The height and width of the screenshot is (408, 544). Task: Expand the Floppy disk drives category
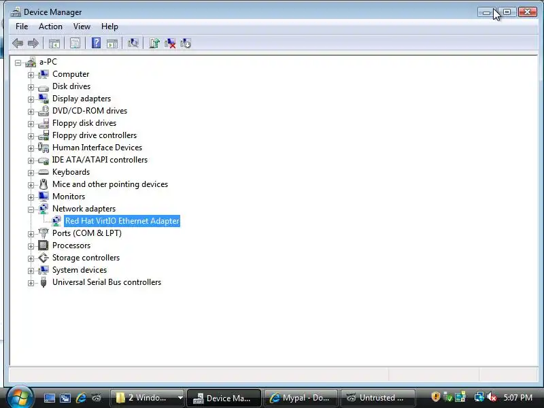point(31,124)
